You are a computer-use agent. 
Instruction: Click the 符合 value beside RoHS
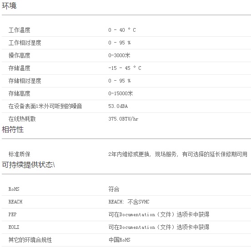pyautogui.click(x=114, y=189)
